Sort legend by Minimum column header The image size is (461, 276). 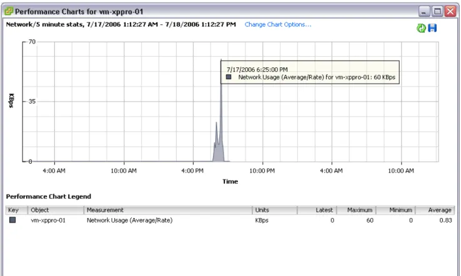[x=396, y=210]
